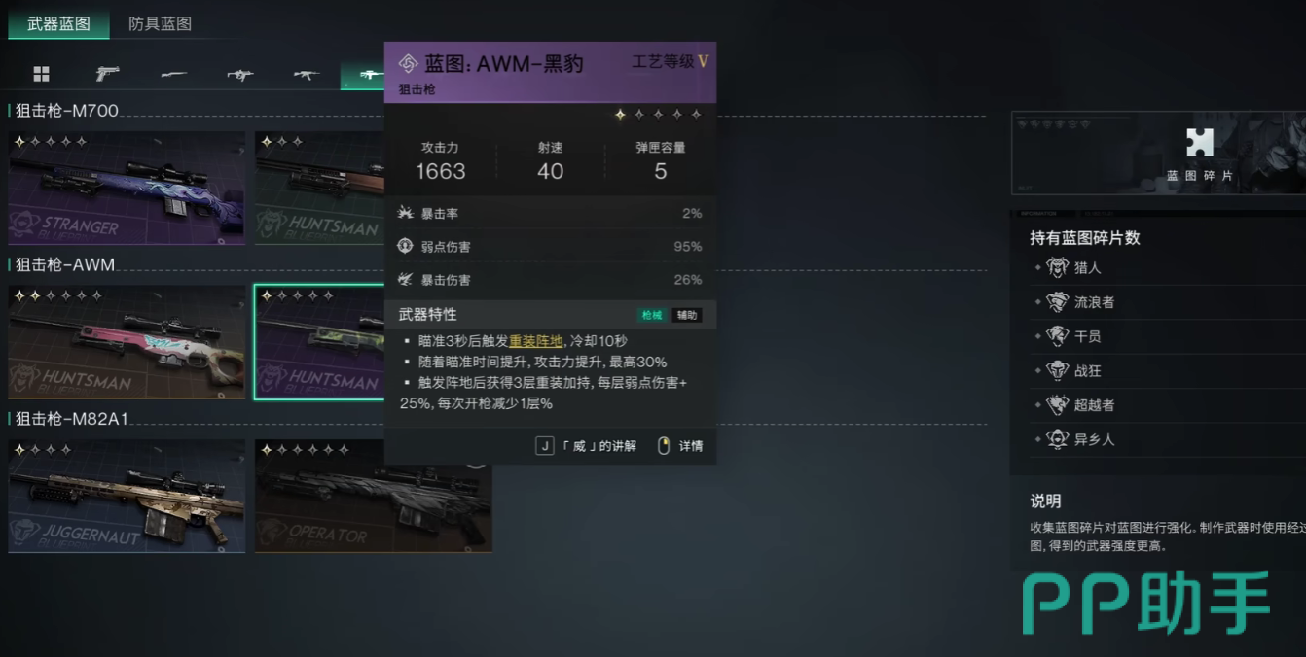
Task: Select the M82A1 Juggernaut blueprint
Action: [x=127, y=496]
